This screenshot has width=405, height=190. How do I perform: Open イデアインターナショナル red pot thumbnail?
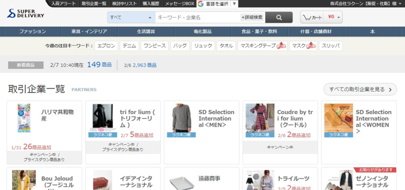pos(103,180)
